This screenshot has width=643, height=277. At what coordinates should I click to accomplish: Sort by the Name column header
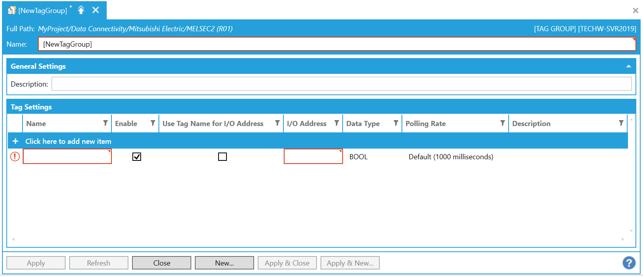tap(36, 124)
